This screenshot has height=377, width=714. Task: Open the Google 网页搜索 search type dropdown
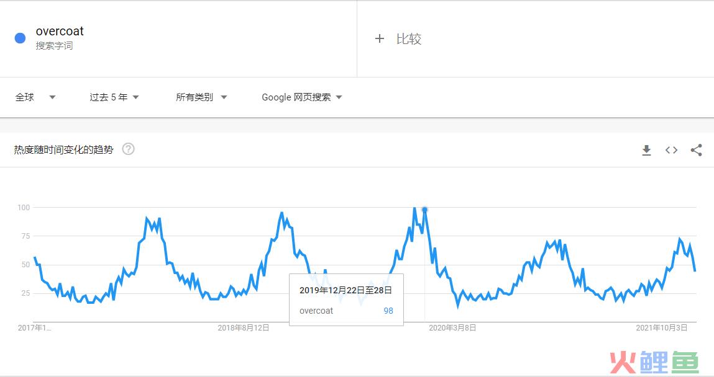[301, 97]
